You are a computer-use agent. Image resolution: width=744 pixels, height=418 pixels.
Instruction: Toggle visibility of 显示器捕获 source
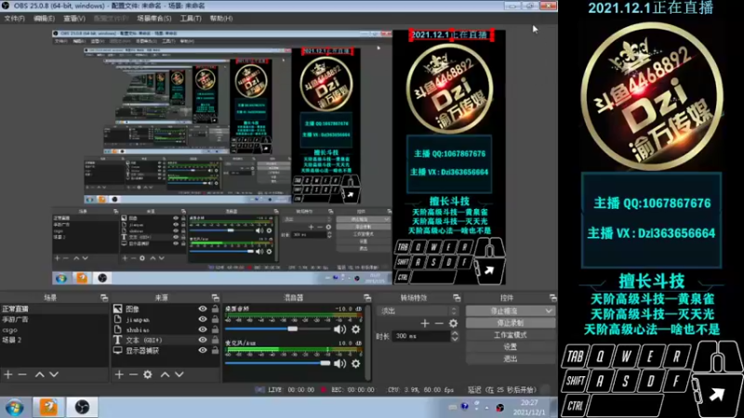coord(203,350)
